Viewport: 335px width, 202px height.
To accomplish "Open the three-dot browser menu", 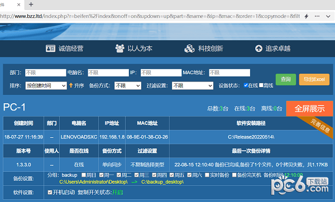I will (x=317, y=16).
